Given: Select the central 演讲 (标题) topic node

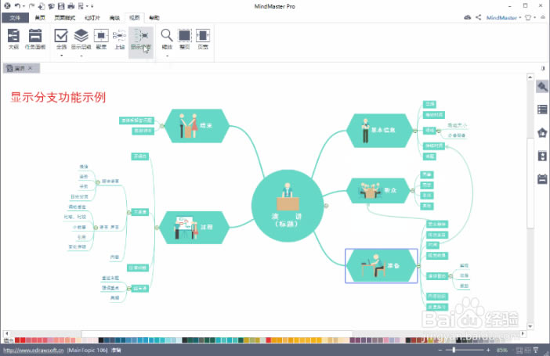Looking at the screenshot, I should tap(286, 206).
